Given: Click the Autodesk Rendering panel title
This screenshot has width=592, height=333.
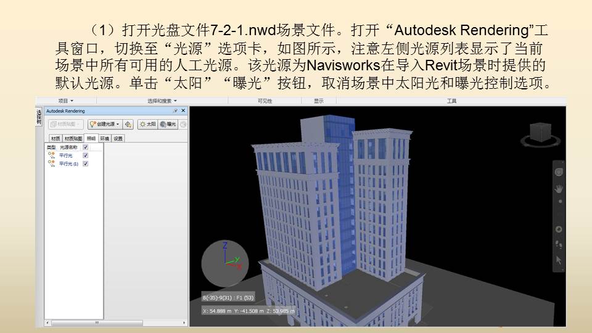Looking at the screenshot, I should 66,111.
